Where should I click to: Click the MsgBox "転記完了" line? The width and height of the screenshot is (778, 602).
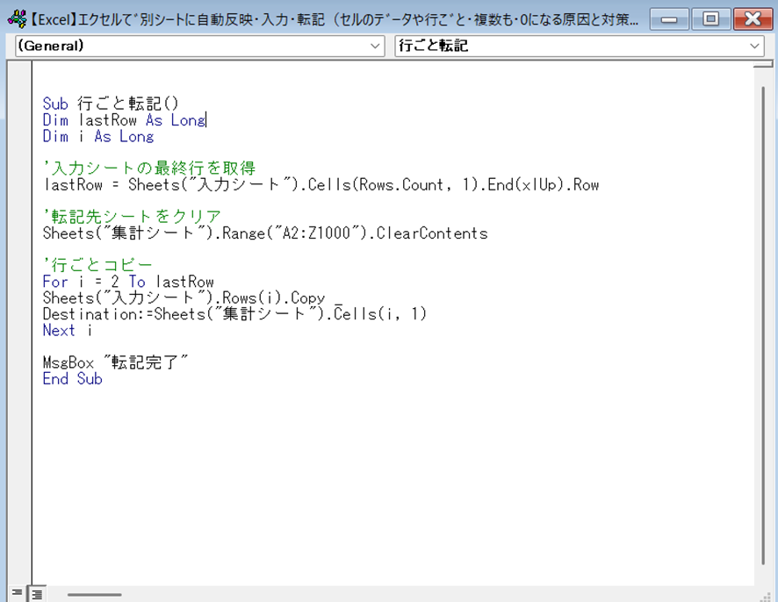pyautogui.click(x=115, y=362)
